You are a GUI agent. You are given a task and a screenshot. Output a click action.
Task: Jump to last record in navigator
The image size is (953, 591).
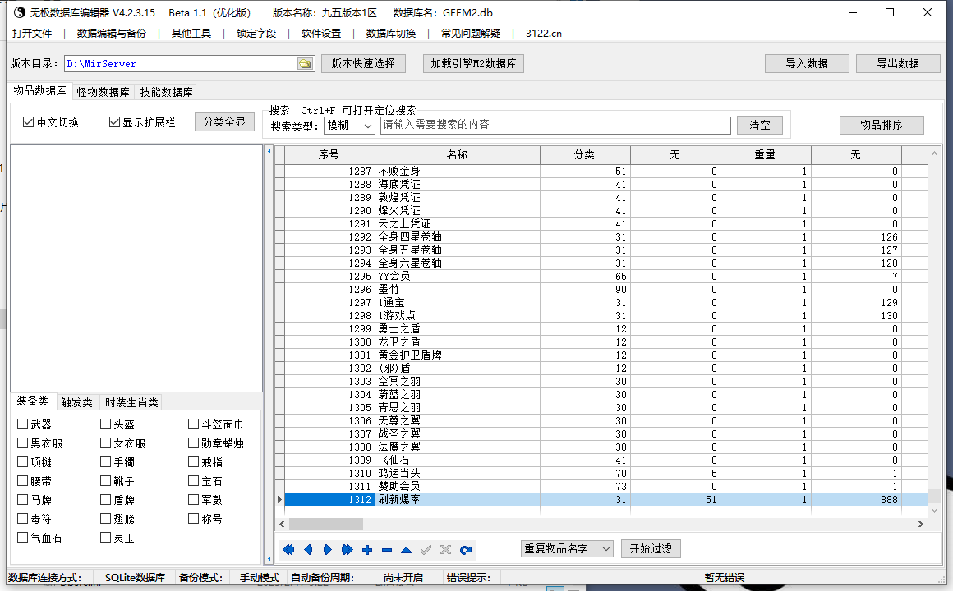347,550
